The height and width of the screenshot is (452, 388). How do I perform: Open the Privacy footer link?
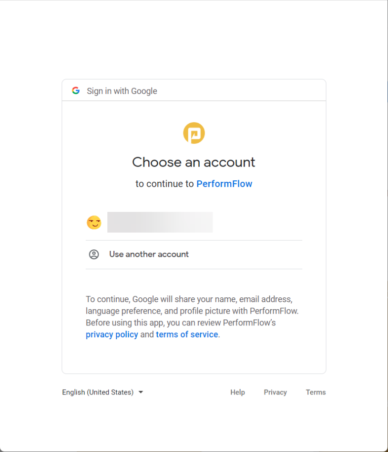275,392
